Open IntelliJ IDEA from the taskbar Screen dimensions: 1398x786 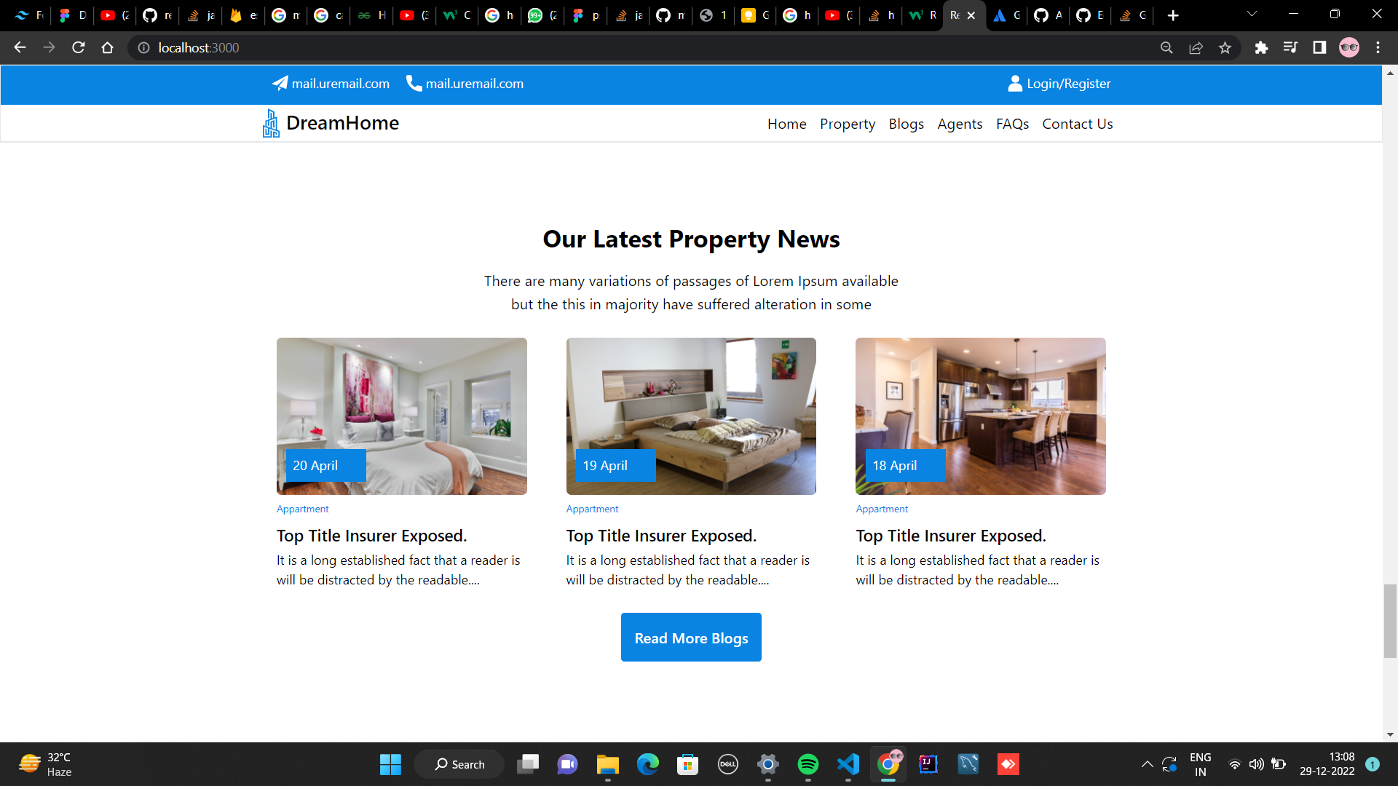point(928,764)
